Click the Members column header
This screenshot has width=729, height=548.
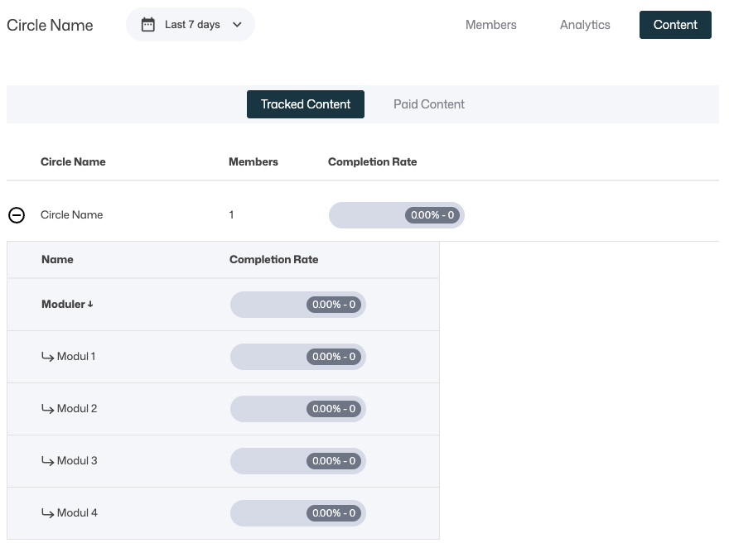(x=253, y=161)
